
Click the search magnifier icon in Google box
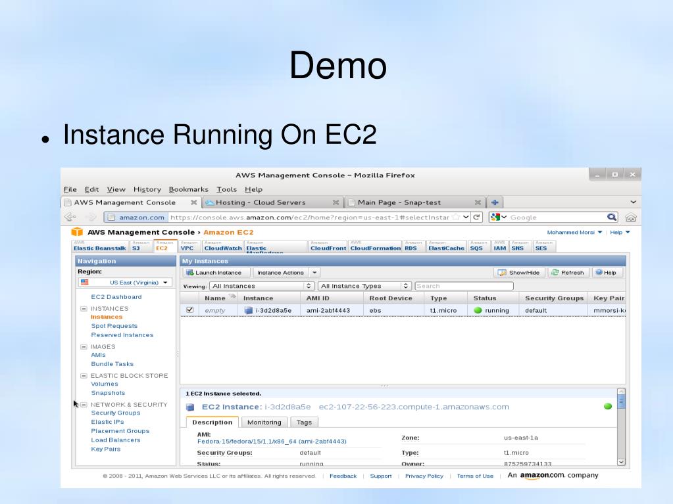tap(611, 218)
